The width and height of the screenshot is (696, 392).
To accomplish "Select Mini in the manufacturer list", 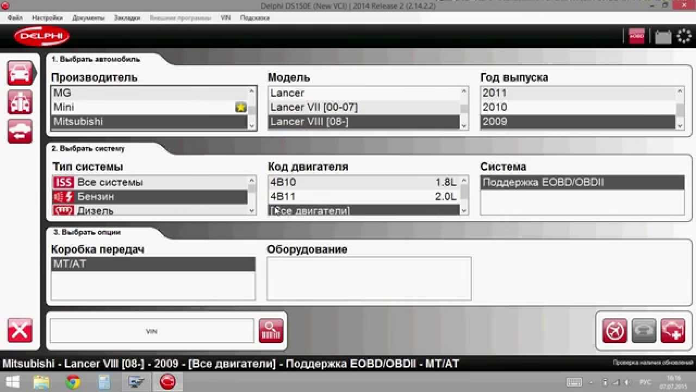I will tap(150, 107).
